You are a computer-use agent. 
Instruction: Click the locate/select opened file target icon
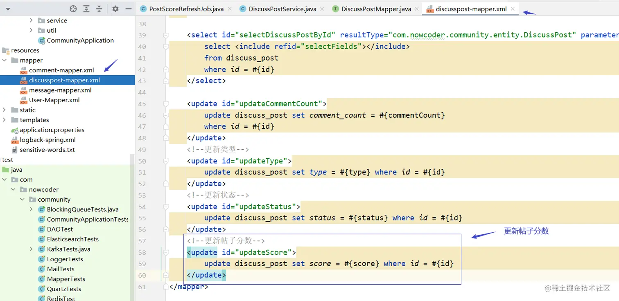[x=73, y=9]
